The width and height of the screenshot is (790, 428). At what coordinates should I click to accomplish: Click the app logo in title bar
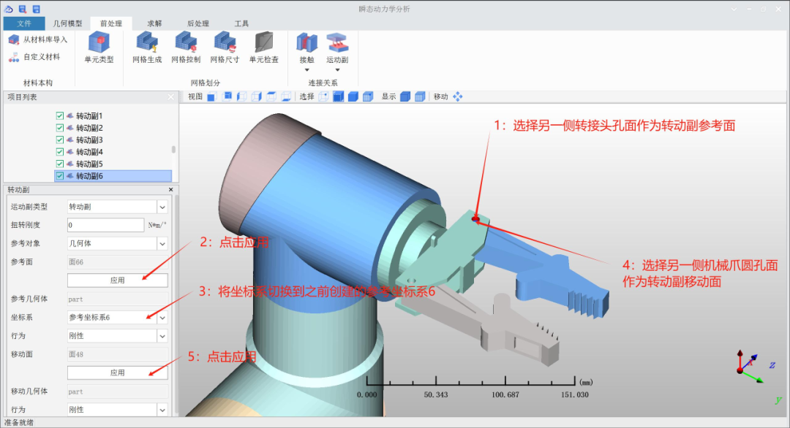click(9, 9)
